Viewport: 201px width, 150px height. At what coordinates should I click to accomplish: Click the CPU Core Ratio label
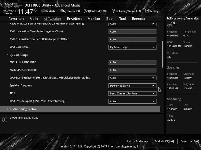click(x=19, y=47)
